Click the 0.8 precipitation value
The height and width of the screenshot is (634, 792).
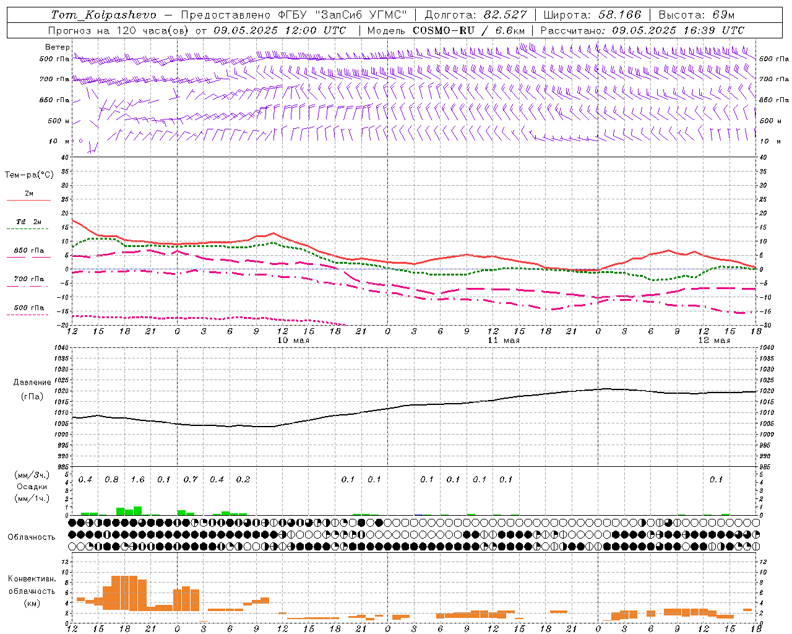click(x=111, y=480)
